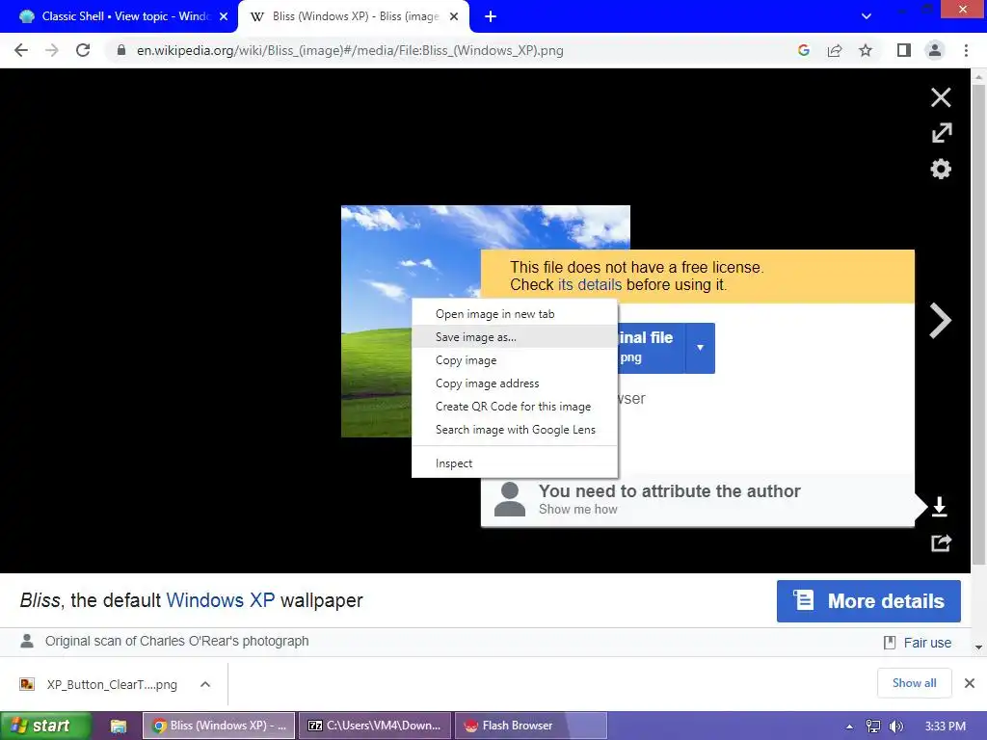Click the address bar URL field
This screenshot has width=987, height=740.
click(350, 50)
